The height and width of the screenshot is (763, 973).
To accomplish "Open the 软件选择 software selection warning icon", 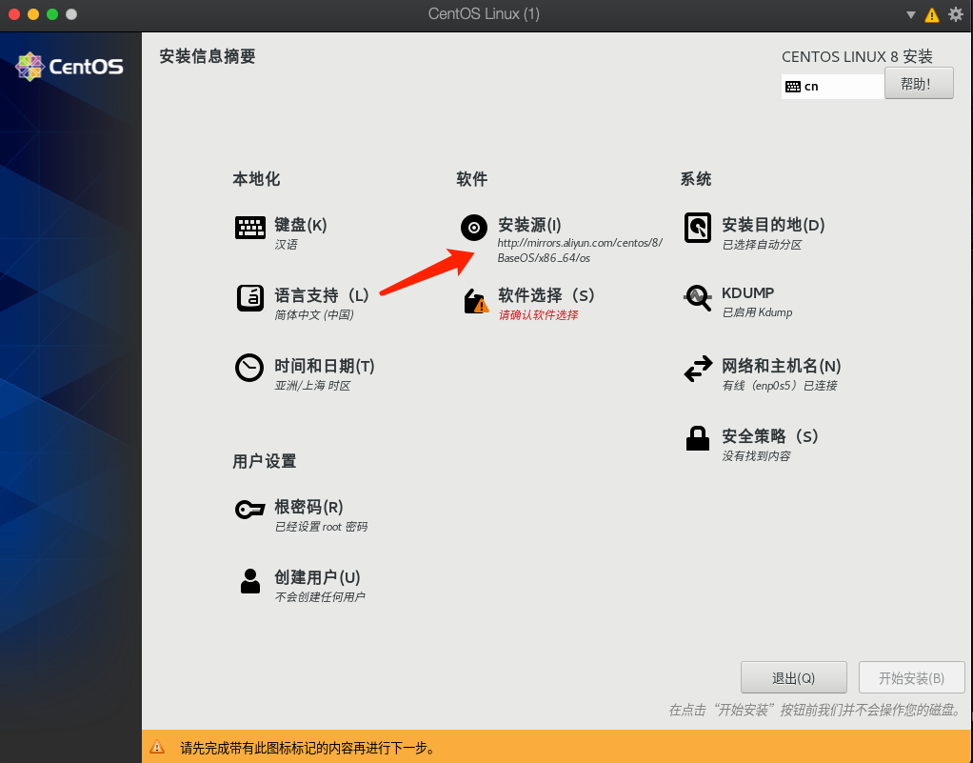I will [x=476, y=302].
